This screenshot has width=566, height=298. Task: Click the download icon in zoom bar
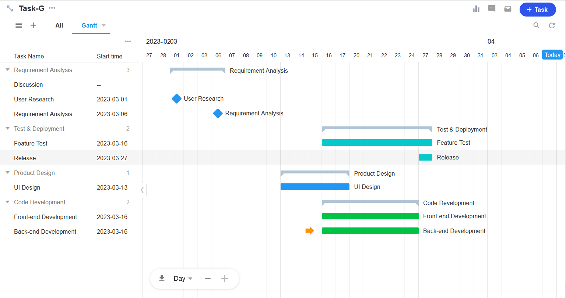[162, 279]
